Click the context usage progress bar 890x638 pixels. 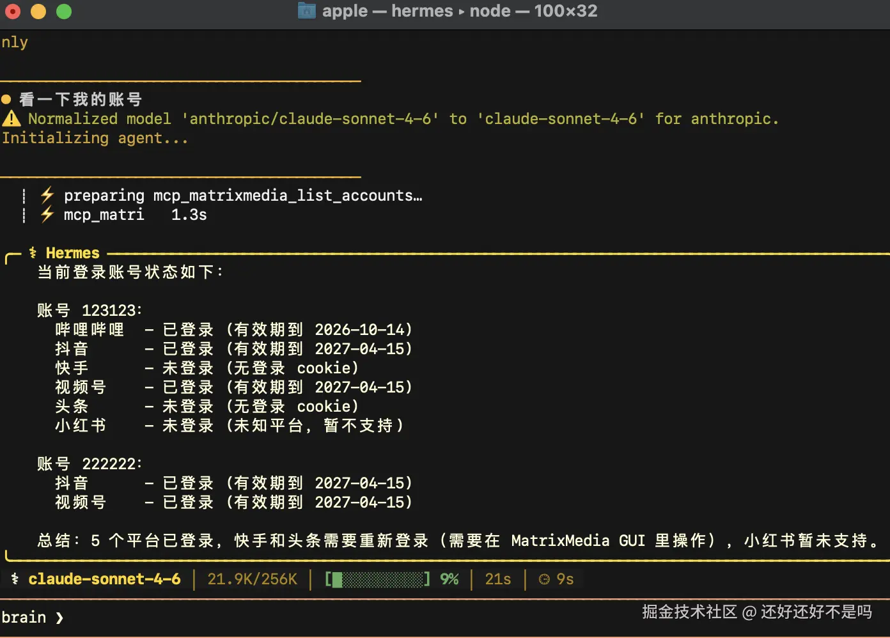click(377, 579)
